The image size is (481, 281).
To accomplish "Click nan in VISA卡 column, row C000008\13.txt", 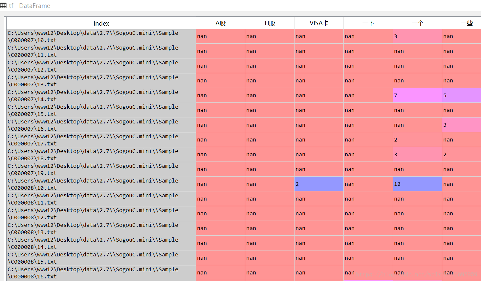I will 319,228.
